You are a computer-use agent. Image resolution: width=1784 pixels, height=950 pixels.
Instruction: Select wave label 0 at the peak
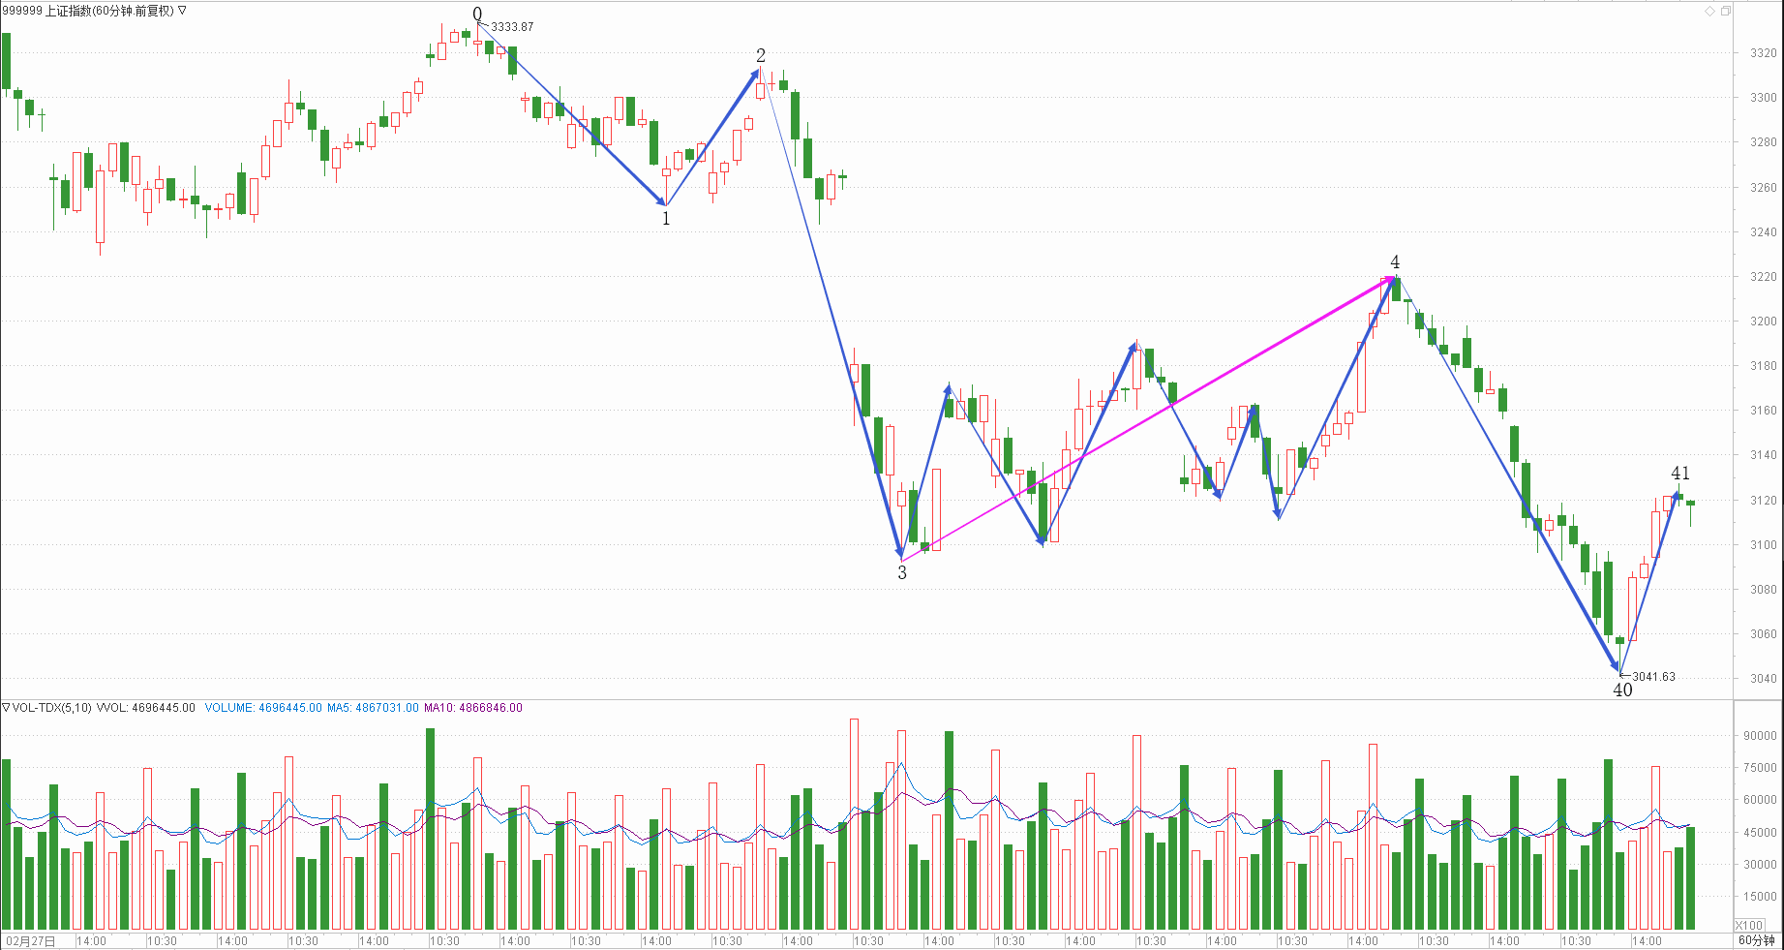tap(477, 14)
